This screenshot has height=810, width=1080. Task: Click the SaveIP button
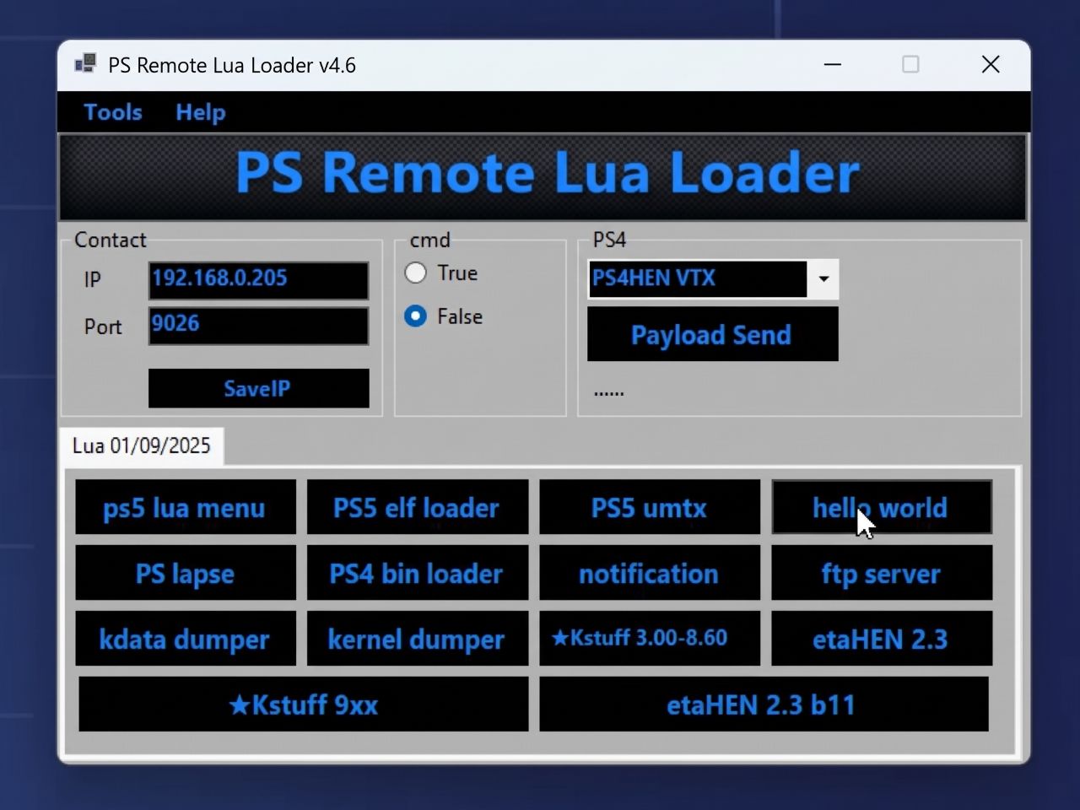[x=258, y=388]
